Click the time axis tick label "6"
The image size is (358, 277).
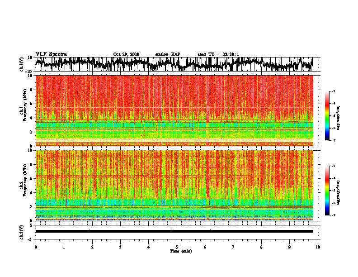pyautogui.click(x=205, y=247)
